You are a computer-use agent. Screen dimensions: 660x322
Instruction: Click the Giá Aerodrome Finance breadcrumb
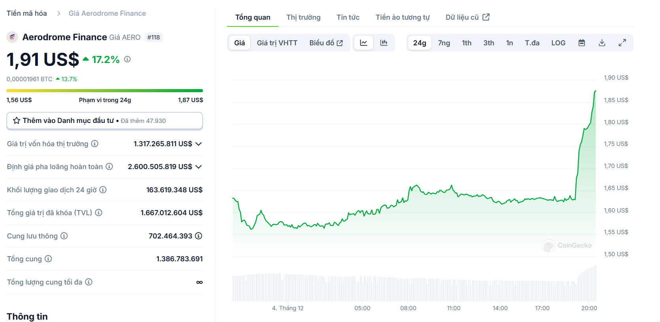(107, 13)
